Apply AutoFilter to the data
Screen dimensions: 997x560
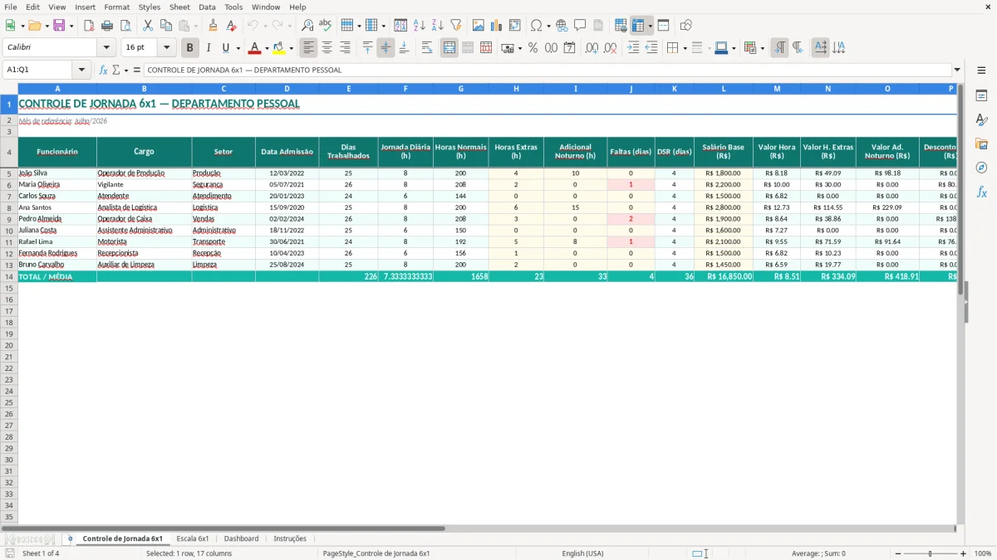(455, 26)
